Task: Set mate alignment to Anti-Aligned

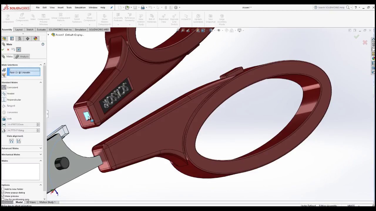Action: click(x=19, y=141)
